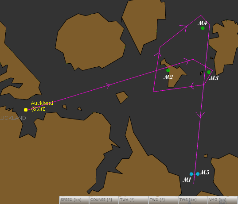Click the blue M1 finish mark
This screenshot has height=204, width=238.
click(x=191, y=174)
